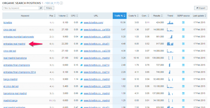Image resolution: width=210 pixels, height=108 pixels.
Task: Open SERP source icon for entradas final champions 2014
Action: 183,72
